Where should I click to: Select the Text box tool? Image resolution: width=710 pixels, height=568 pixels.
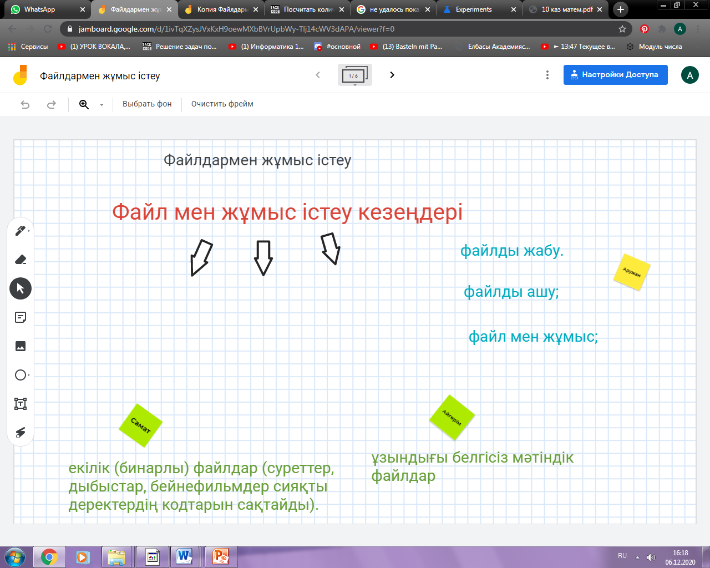pyautogui.click(x=21, y=404)
